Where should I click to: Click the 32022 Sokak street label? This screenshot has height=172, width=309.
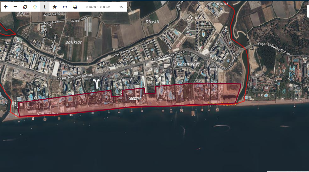pyautogui.click(x=120, y=63)
